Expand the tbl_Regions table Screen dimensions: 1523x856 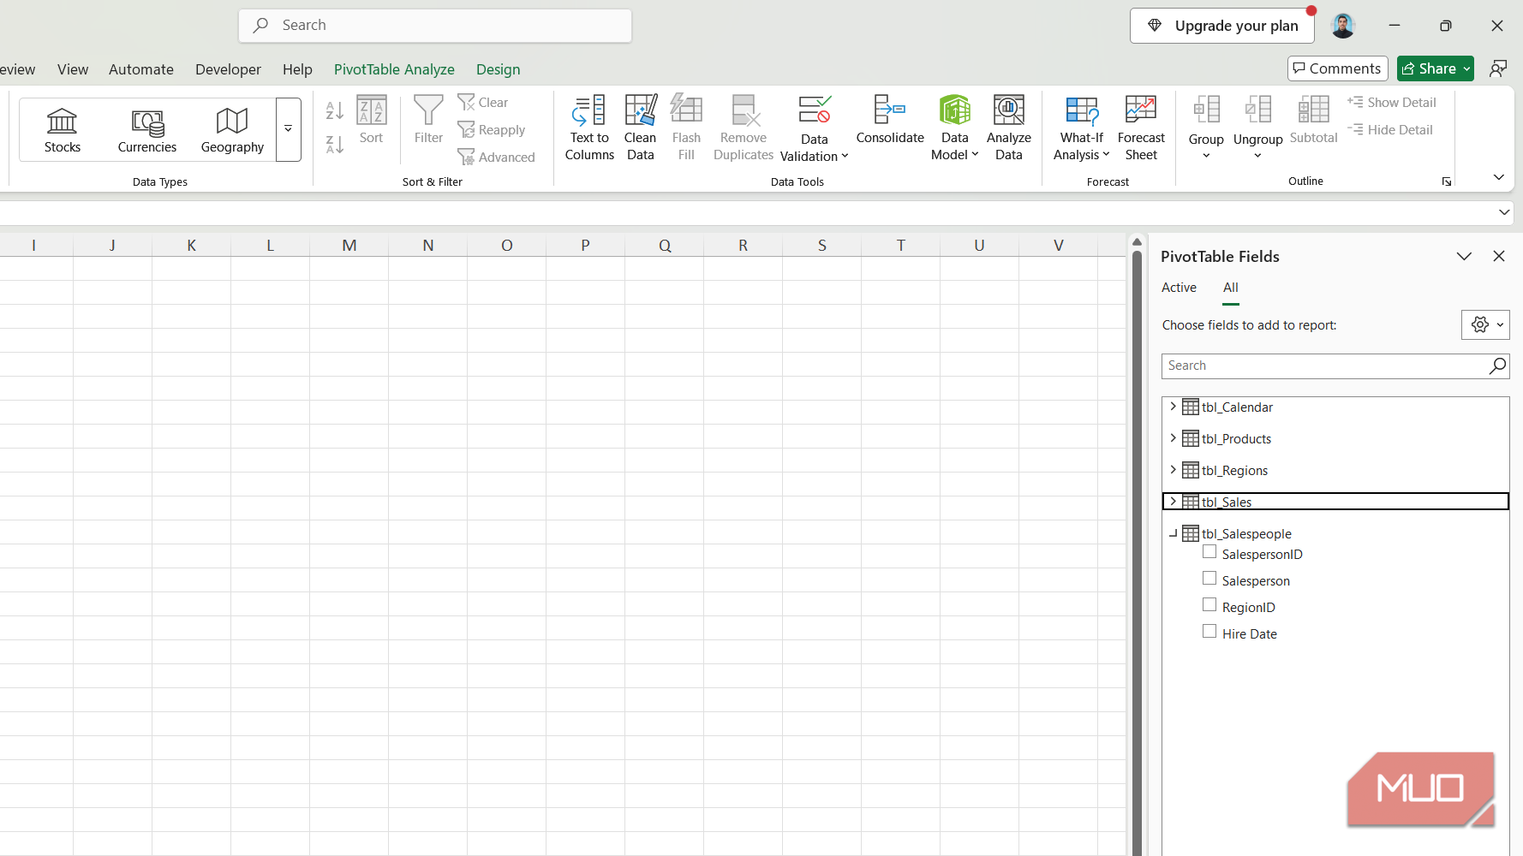click(x=1173, y=470)
